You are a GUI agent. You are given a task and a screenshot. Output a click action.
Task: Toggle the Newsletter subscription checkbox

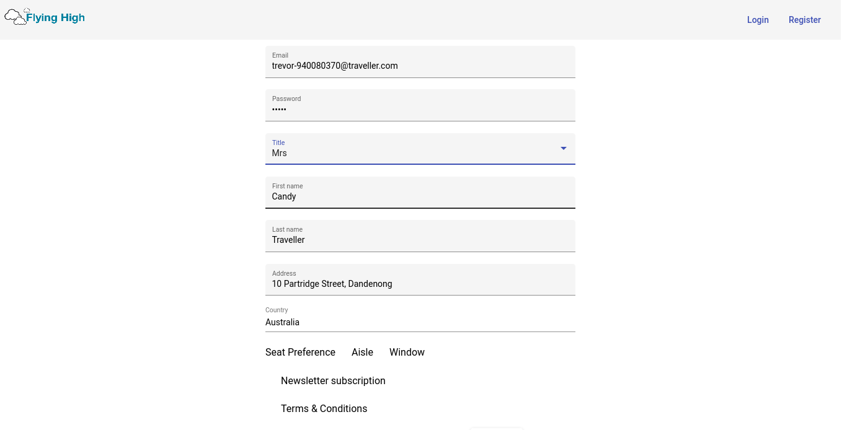(x=272, y=380)
